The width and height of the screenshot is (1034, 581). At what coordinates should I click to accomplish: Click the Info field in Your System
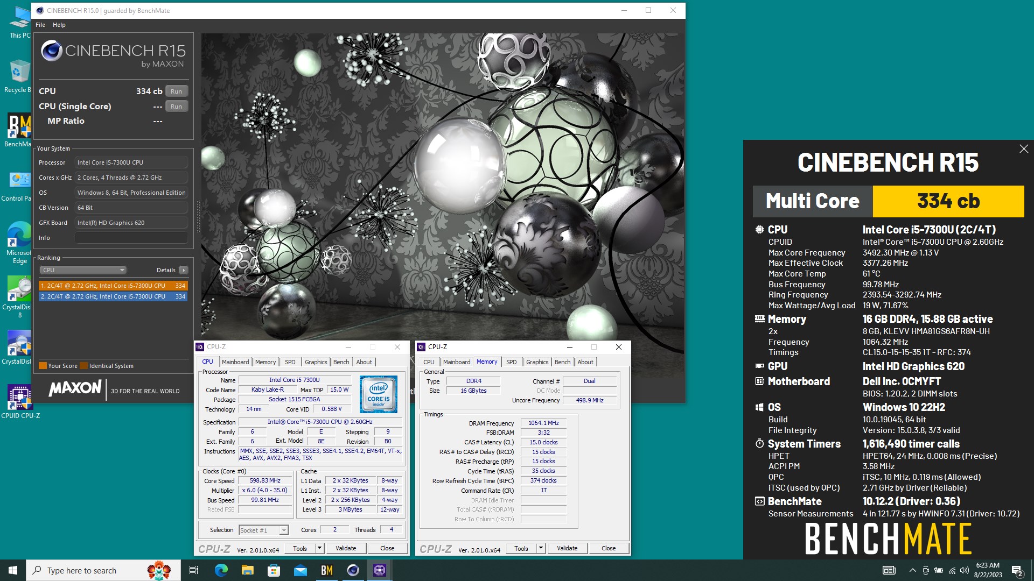coord(131,238)
